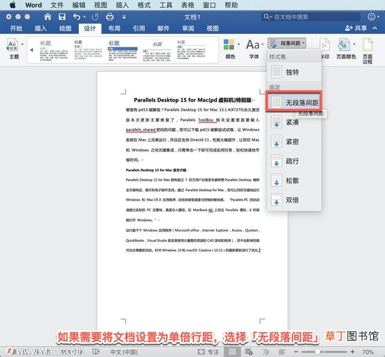Switch to the 布局 tab
The width and height of the screenshot is (385, 357).
114,28
